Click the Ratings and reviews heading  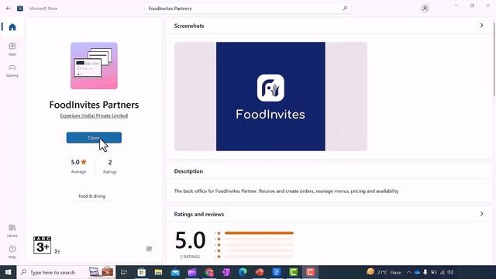198,214
